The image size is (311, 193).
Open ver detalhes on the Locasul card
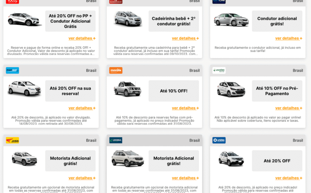click(185, 178)
